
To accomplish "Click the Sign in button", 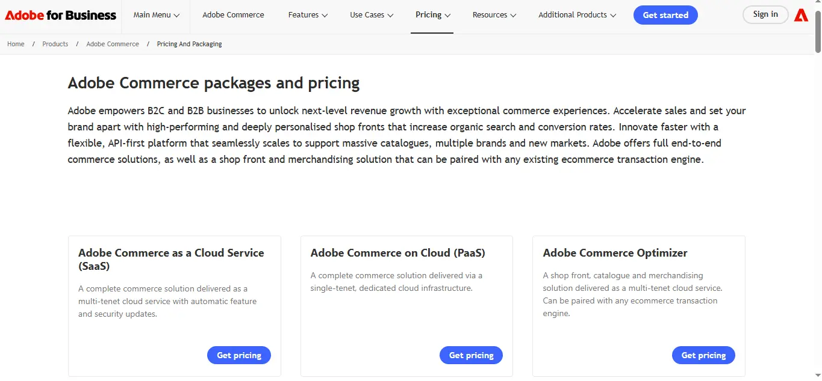I will (765, 14).
